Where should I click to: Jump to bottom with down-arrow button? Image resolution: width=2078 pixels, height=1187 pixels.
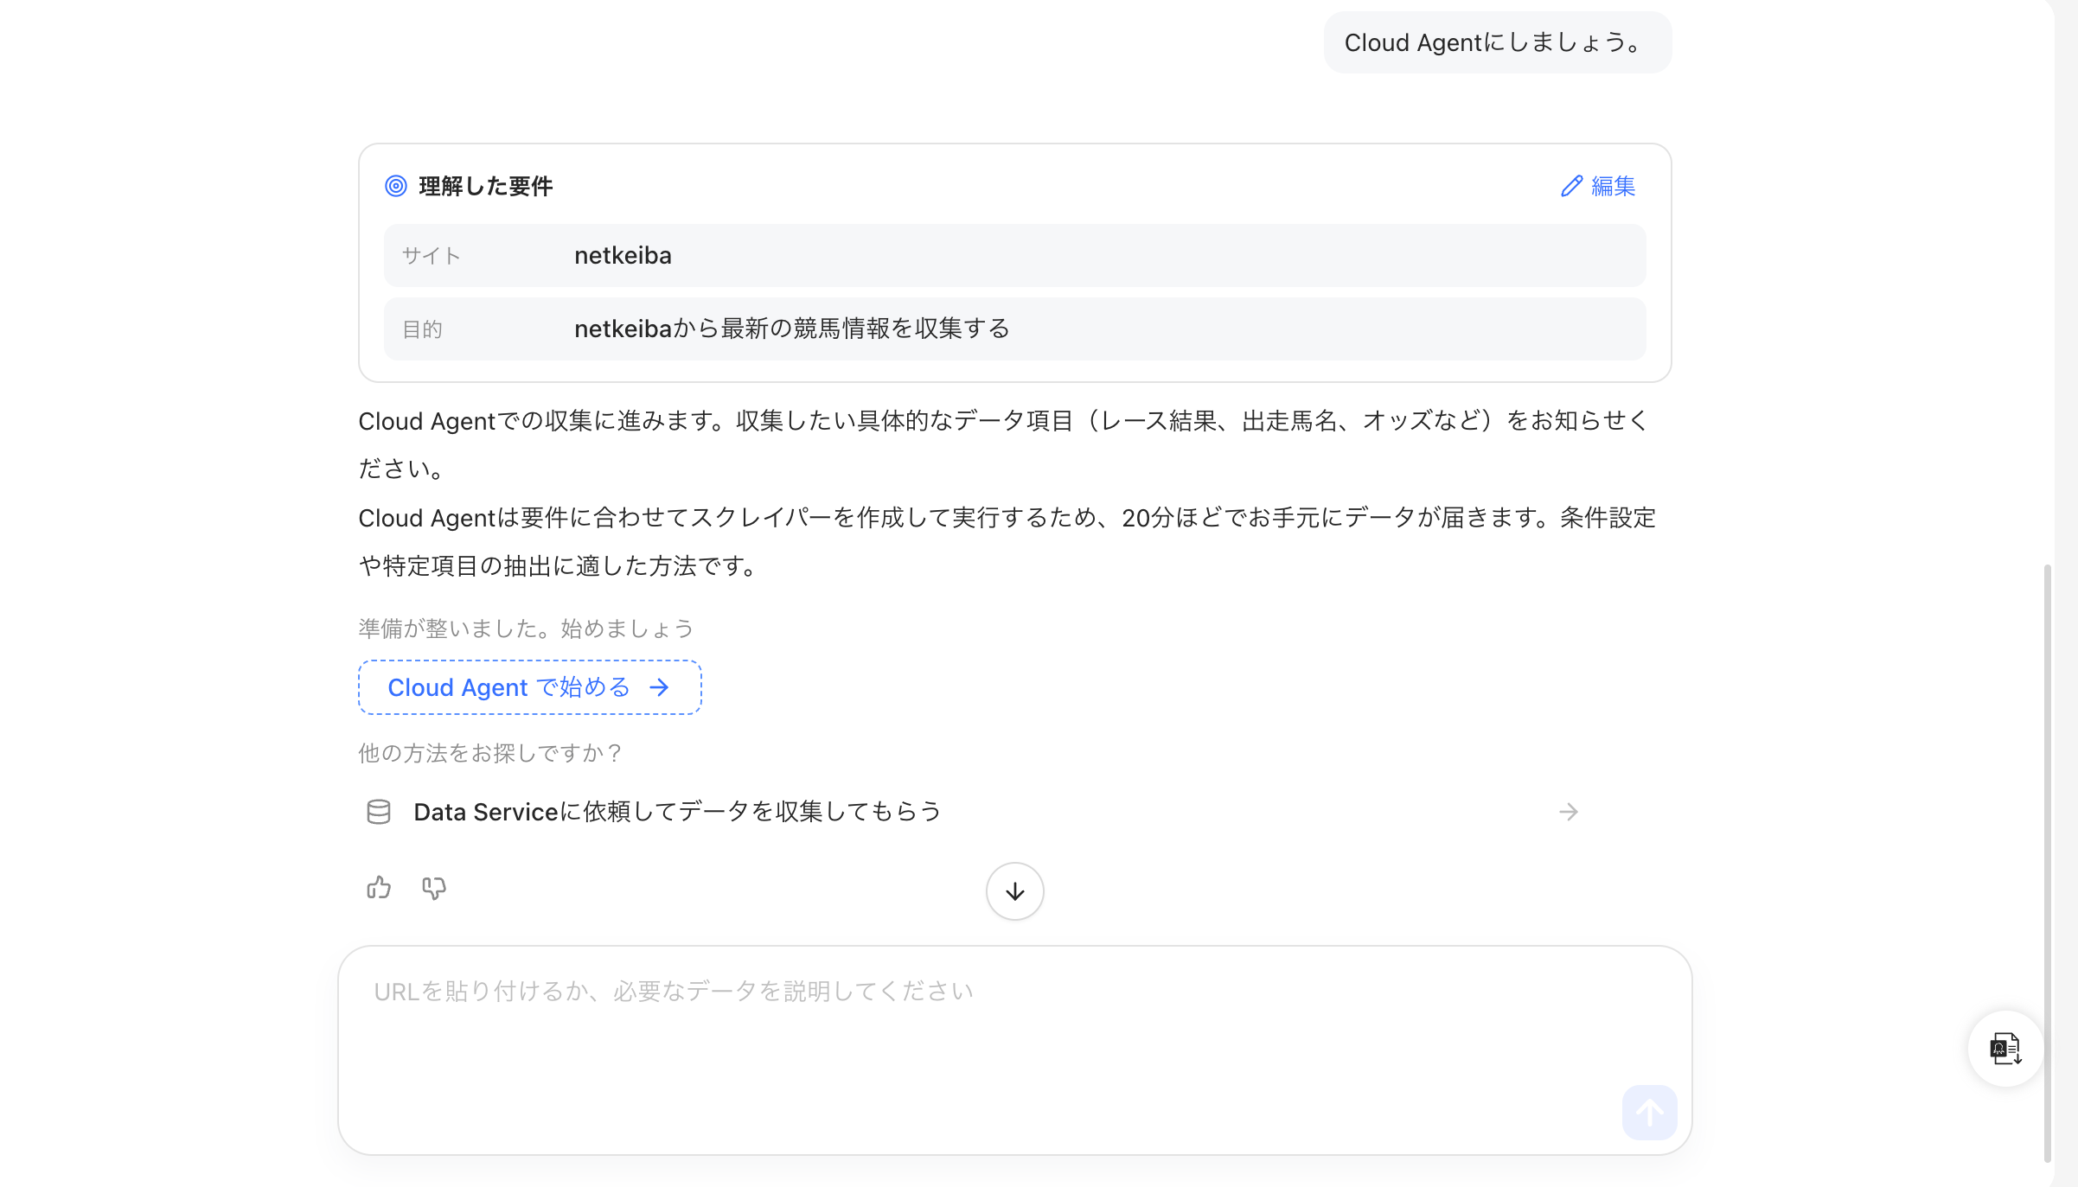pyautogui.click(x=1014, y=891)
